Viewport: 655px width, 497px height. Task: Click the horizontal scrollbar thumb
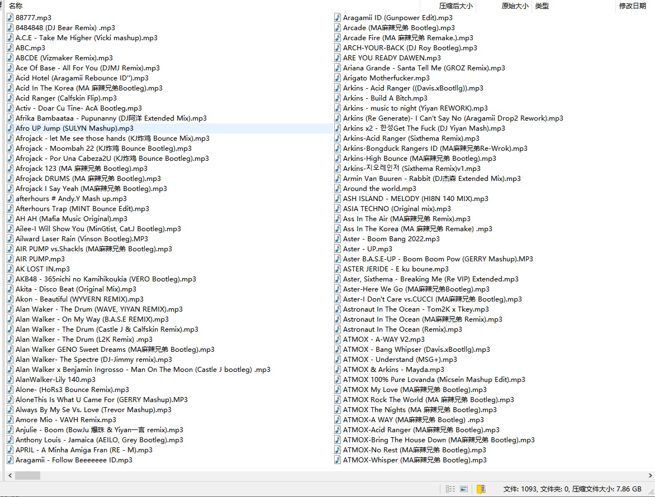click(x=27, y=476)
